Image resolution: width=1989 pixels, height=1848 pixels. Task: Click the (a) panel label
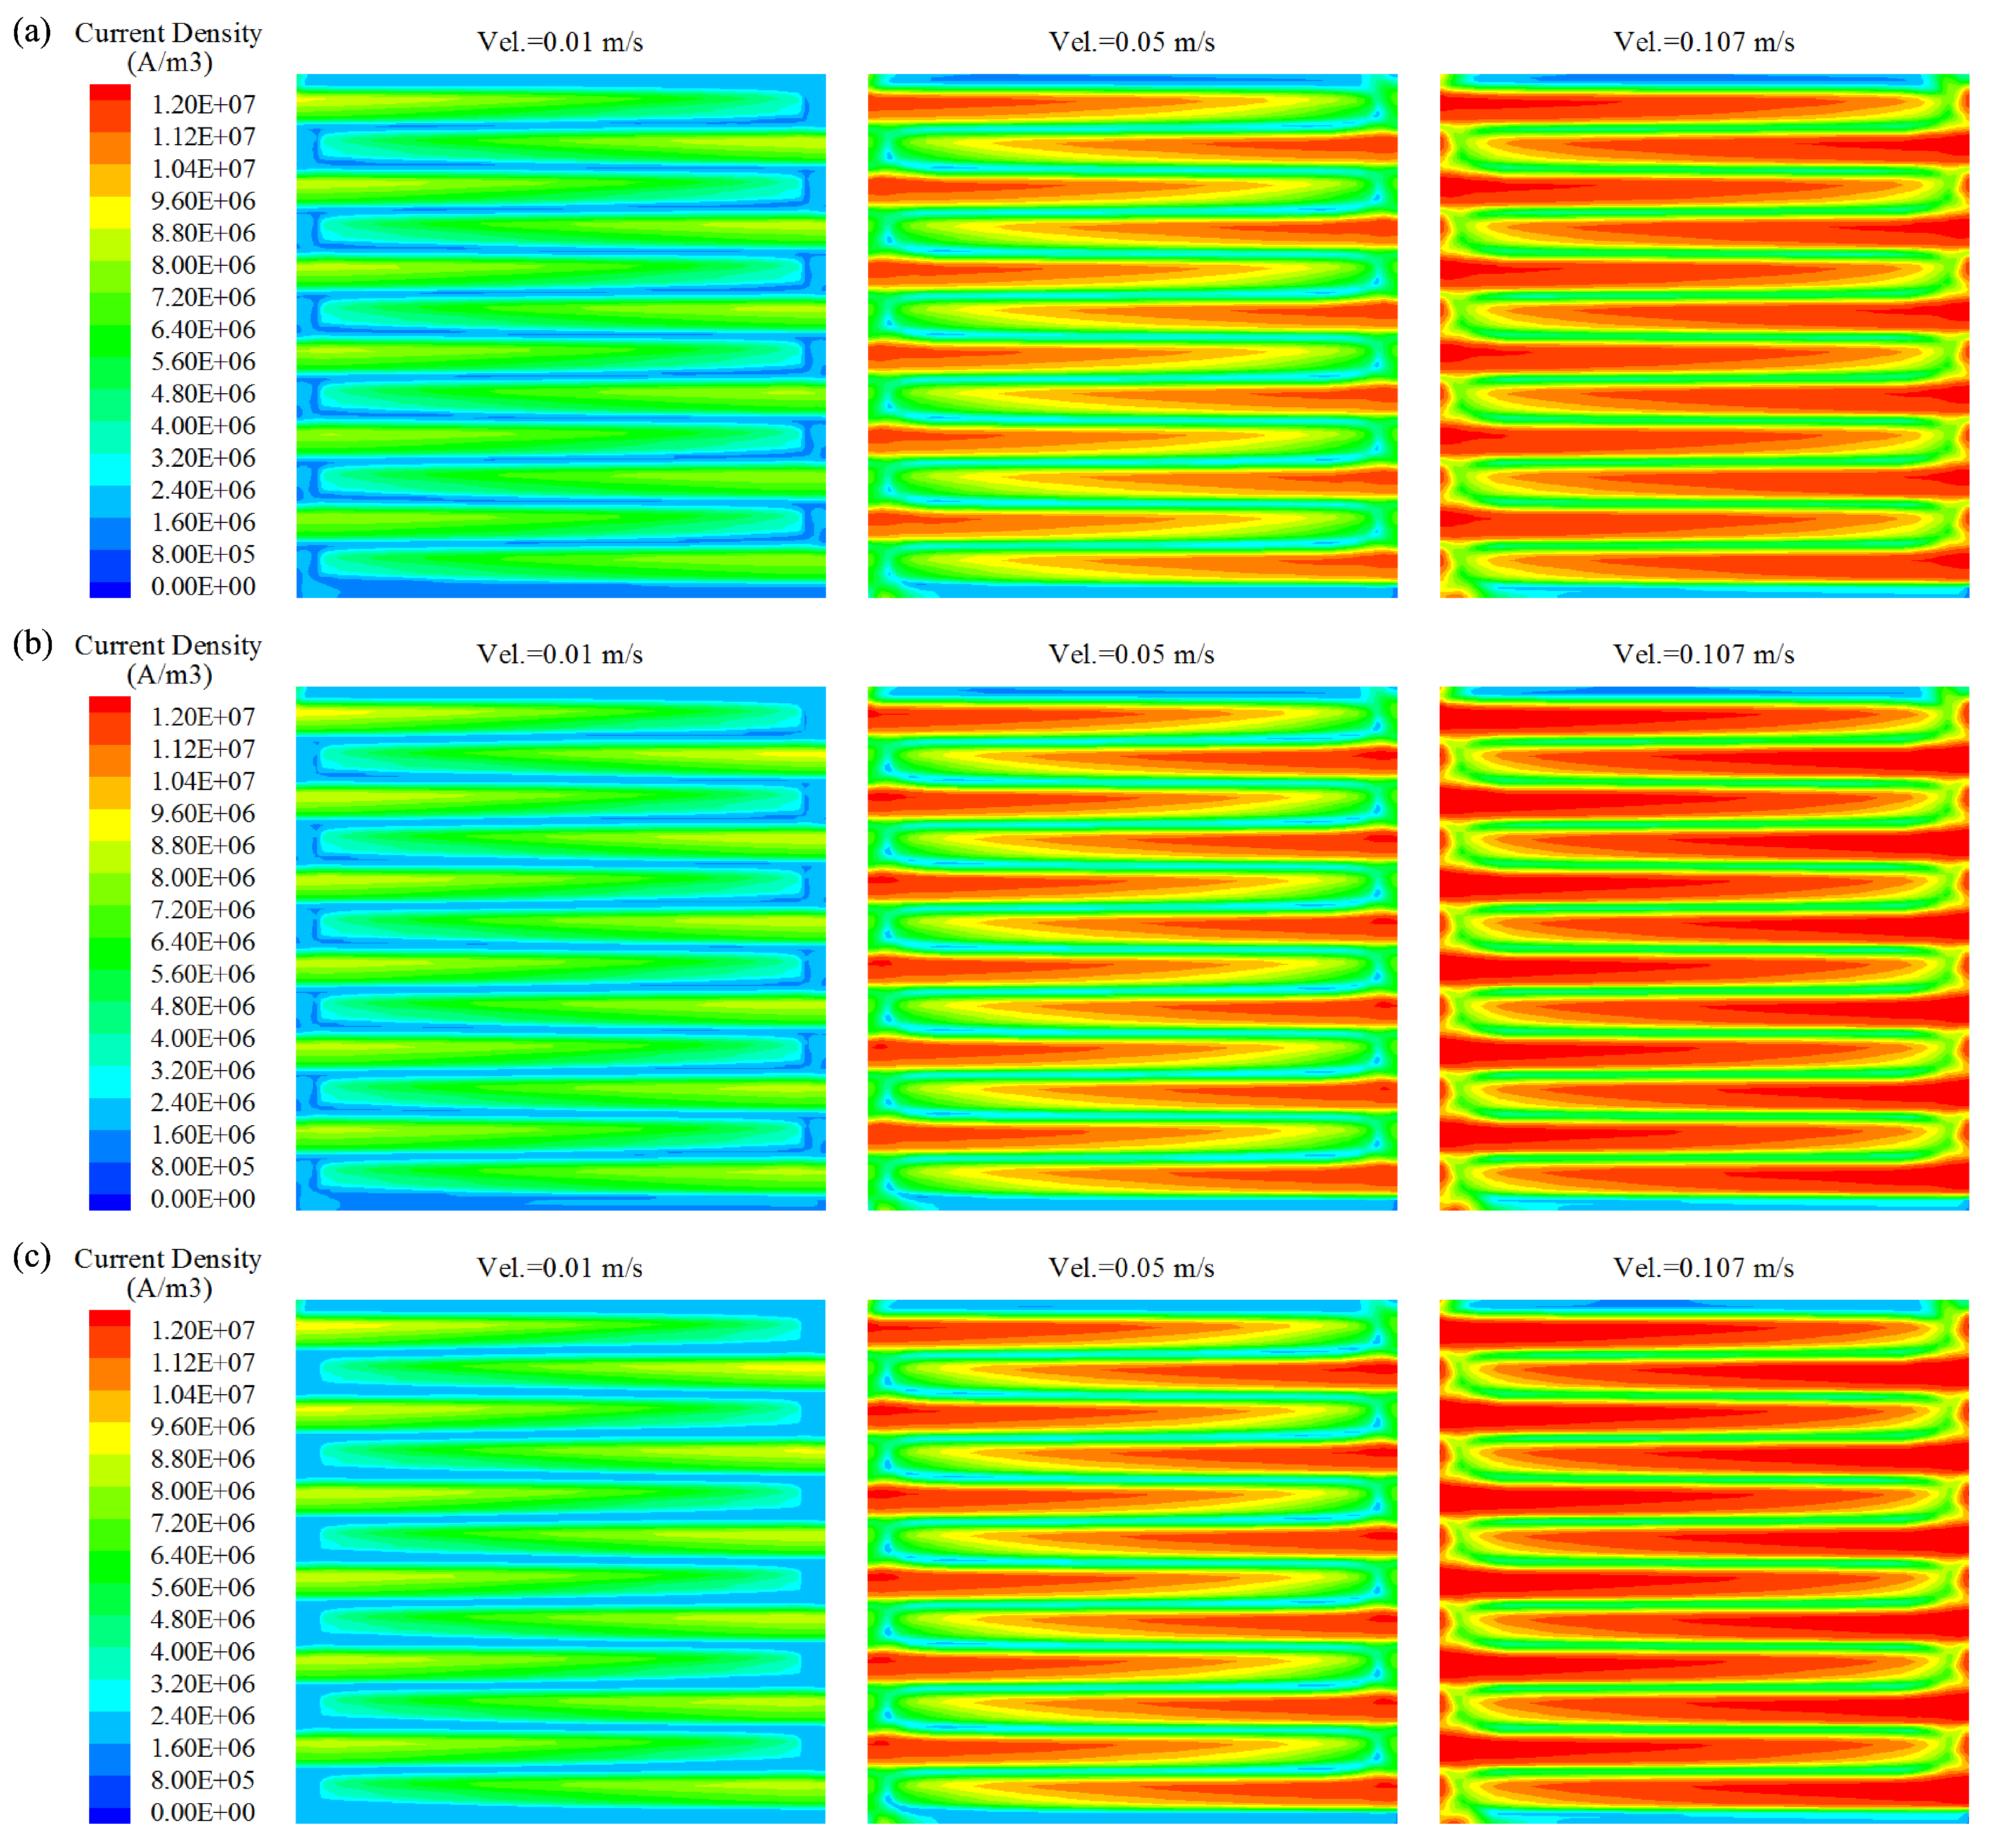tap(32, 32)
